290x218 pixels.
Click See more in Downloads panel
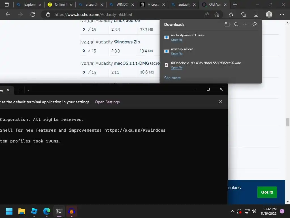click(172, 78)
